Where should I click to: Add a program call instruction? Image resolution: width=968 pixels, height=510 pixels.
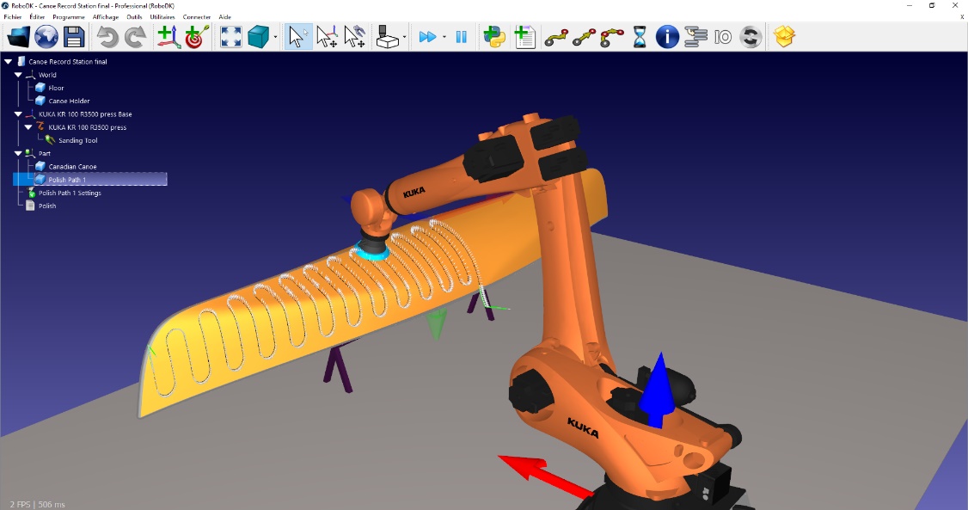695,37
